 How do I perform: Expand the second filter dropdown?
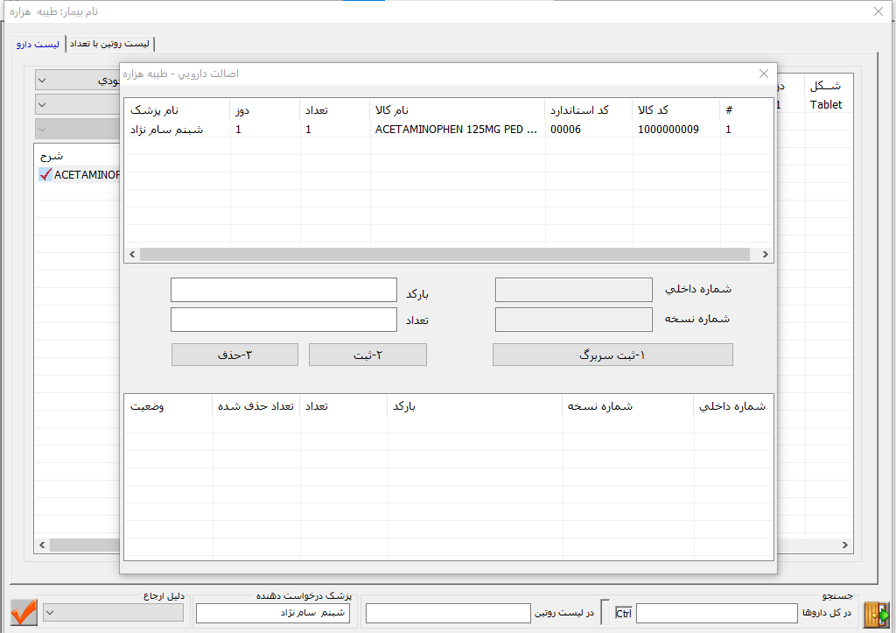[77, 105]
